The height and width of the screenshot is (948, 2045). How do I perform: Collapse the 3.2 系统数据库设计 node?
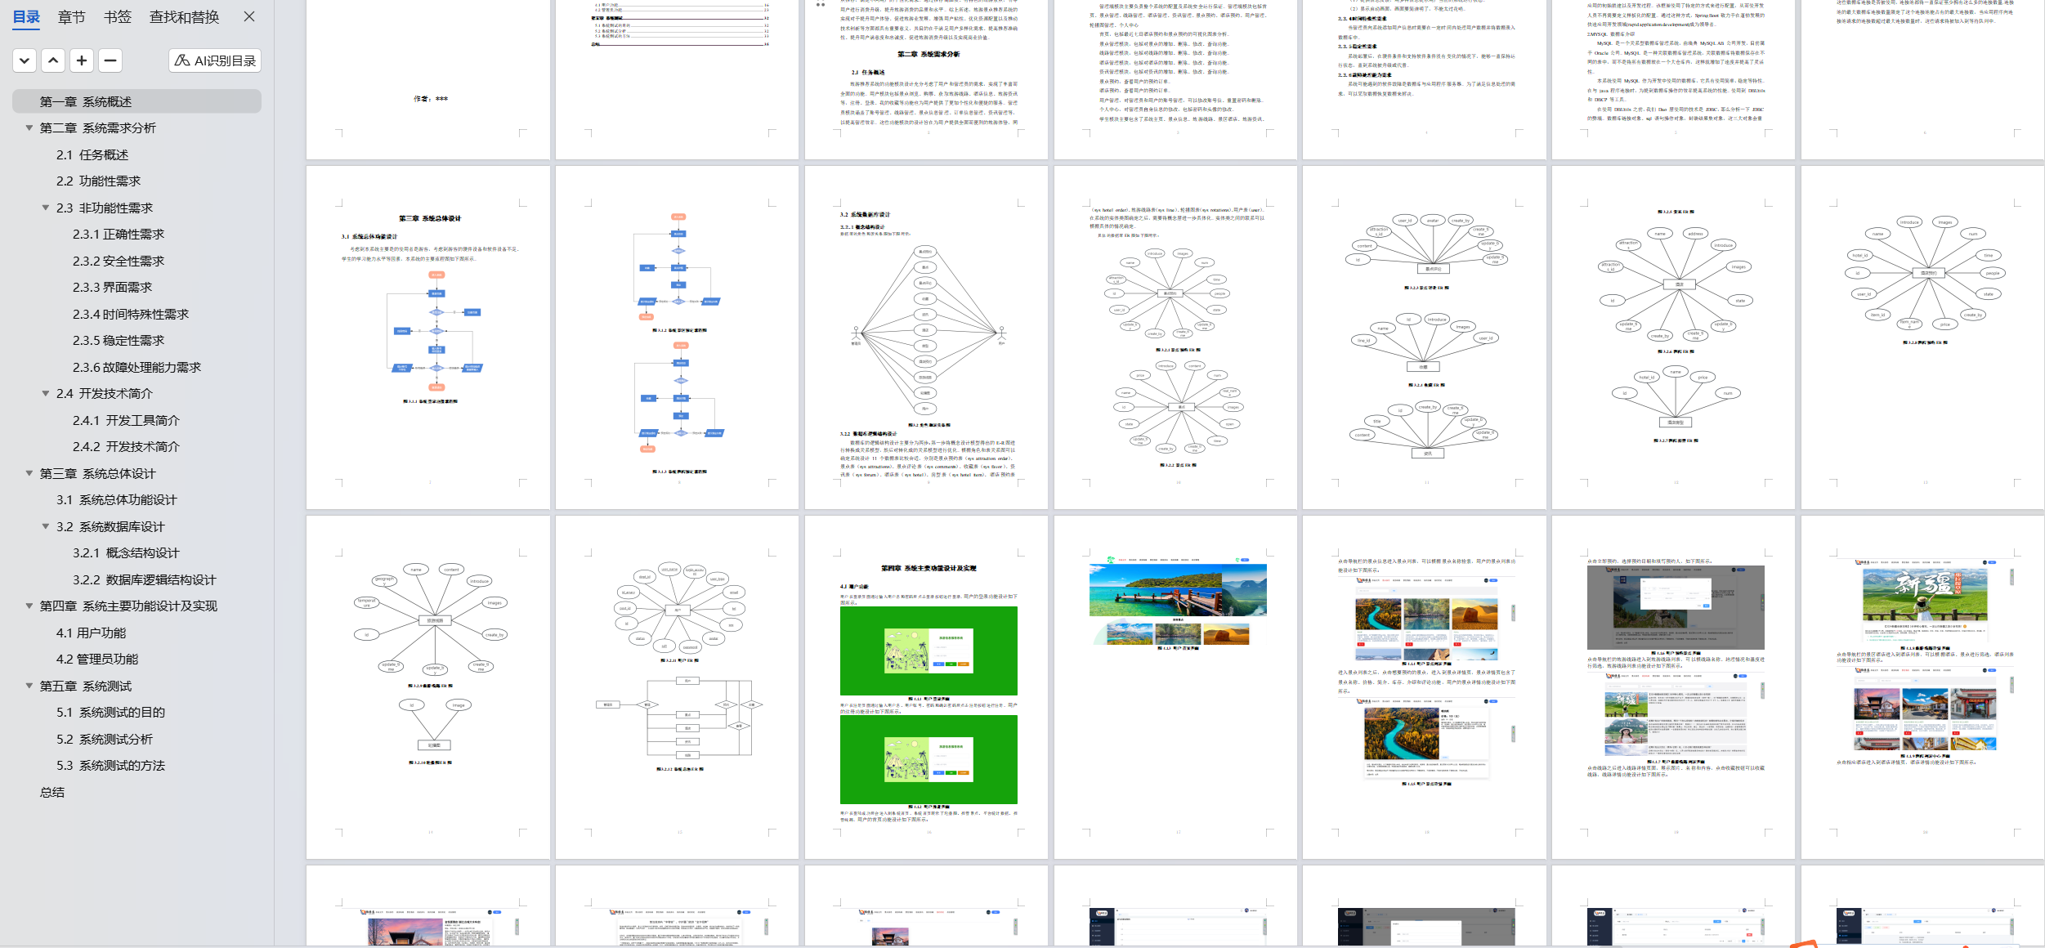tap(46, 526)
